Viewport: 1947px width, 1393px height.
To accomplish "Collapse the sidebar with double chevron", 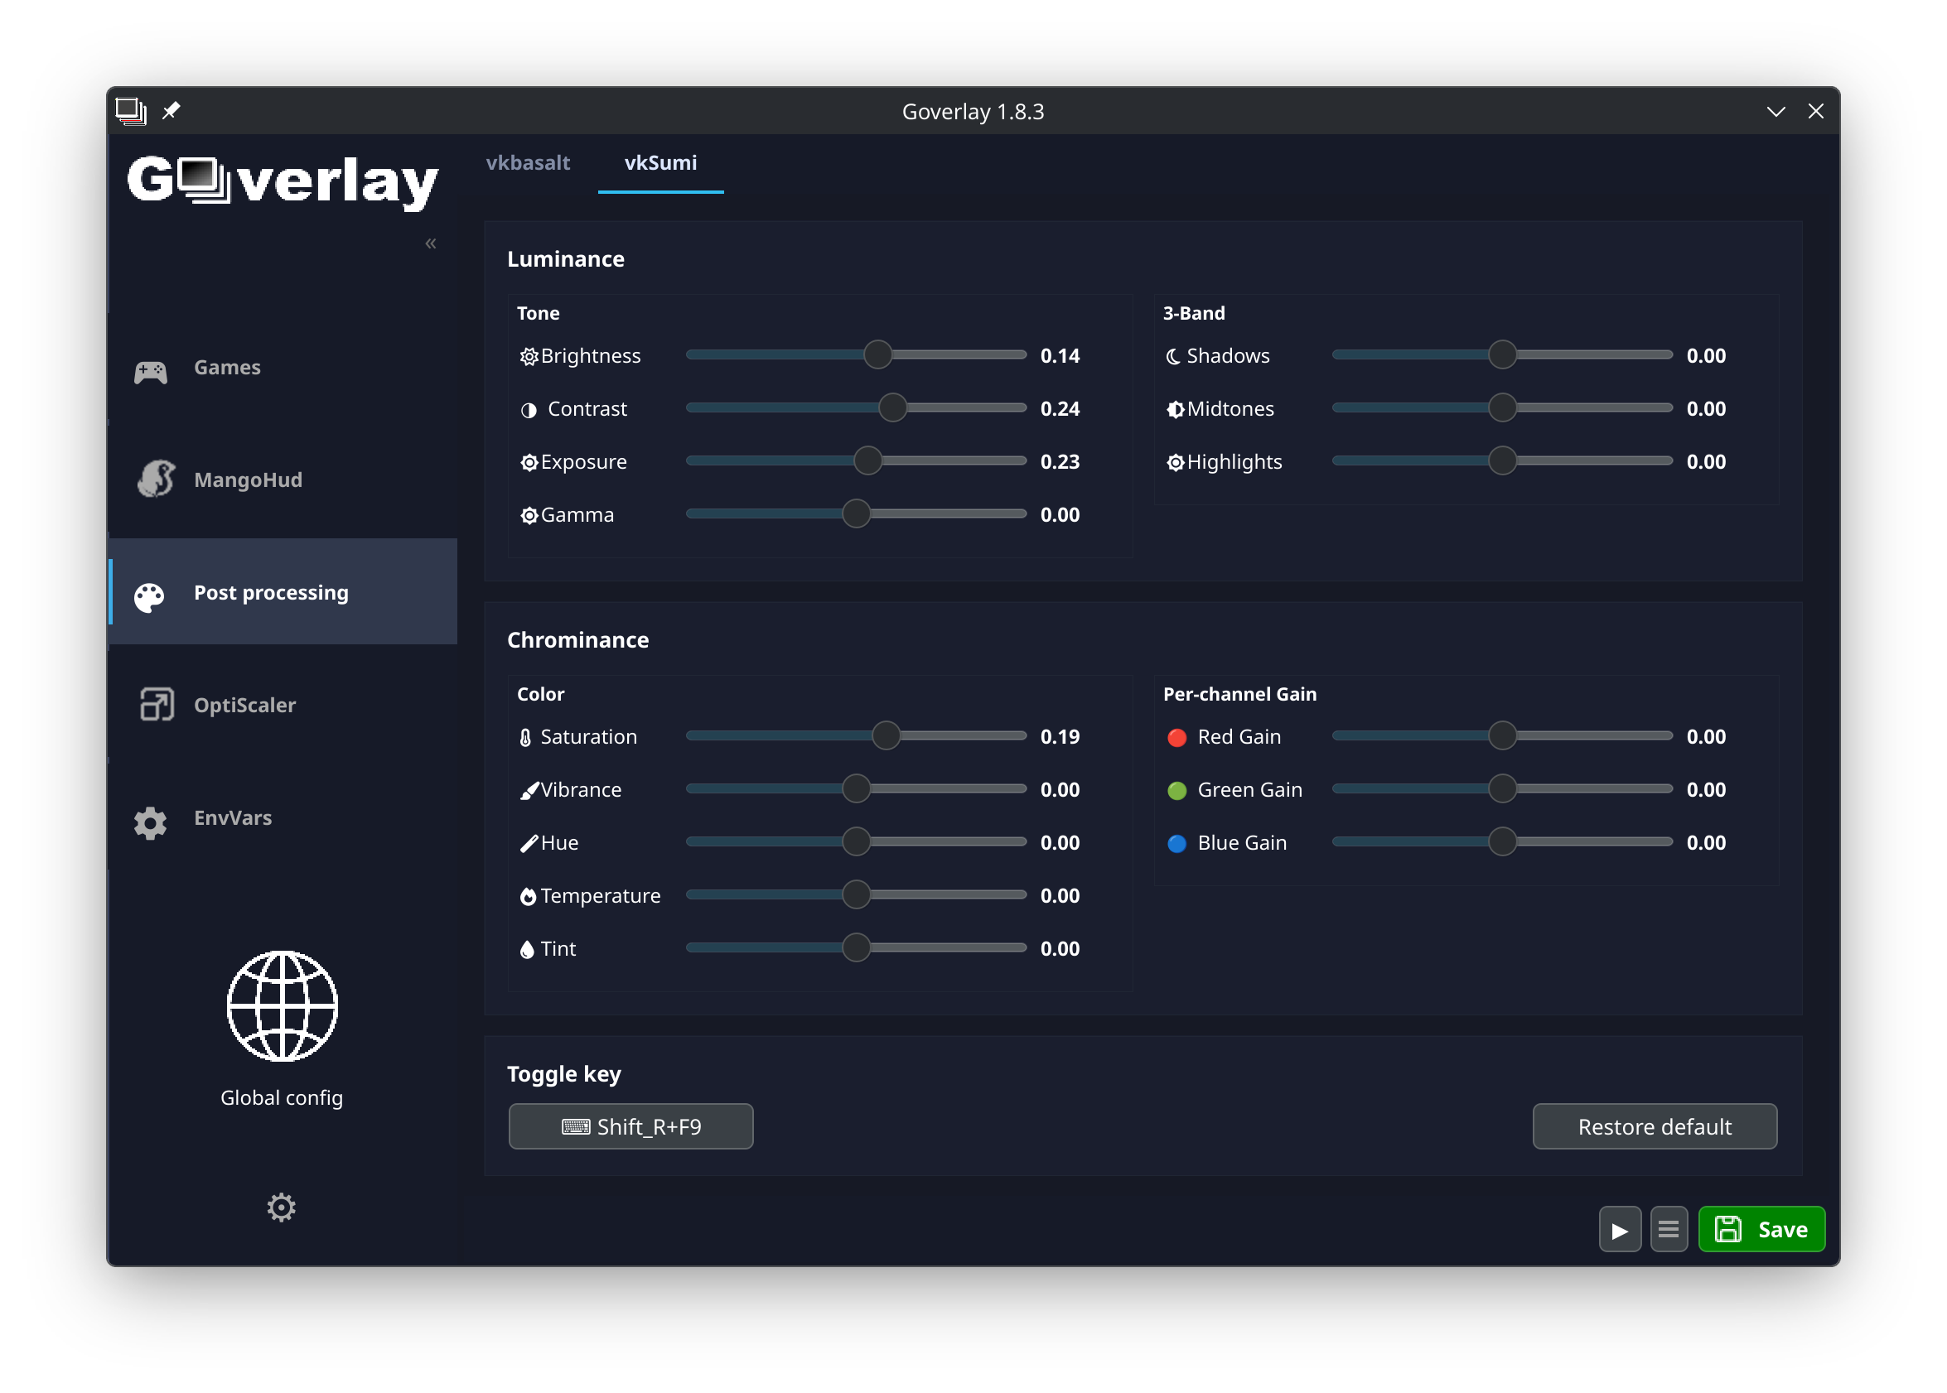I will coord(431,243).
